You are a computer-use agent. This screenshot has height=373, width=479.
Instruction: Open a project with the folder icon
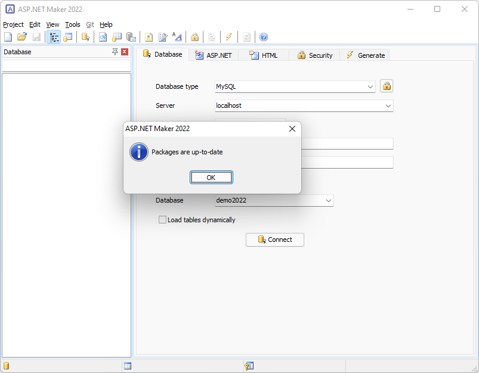22,37
